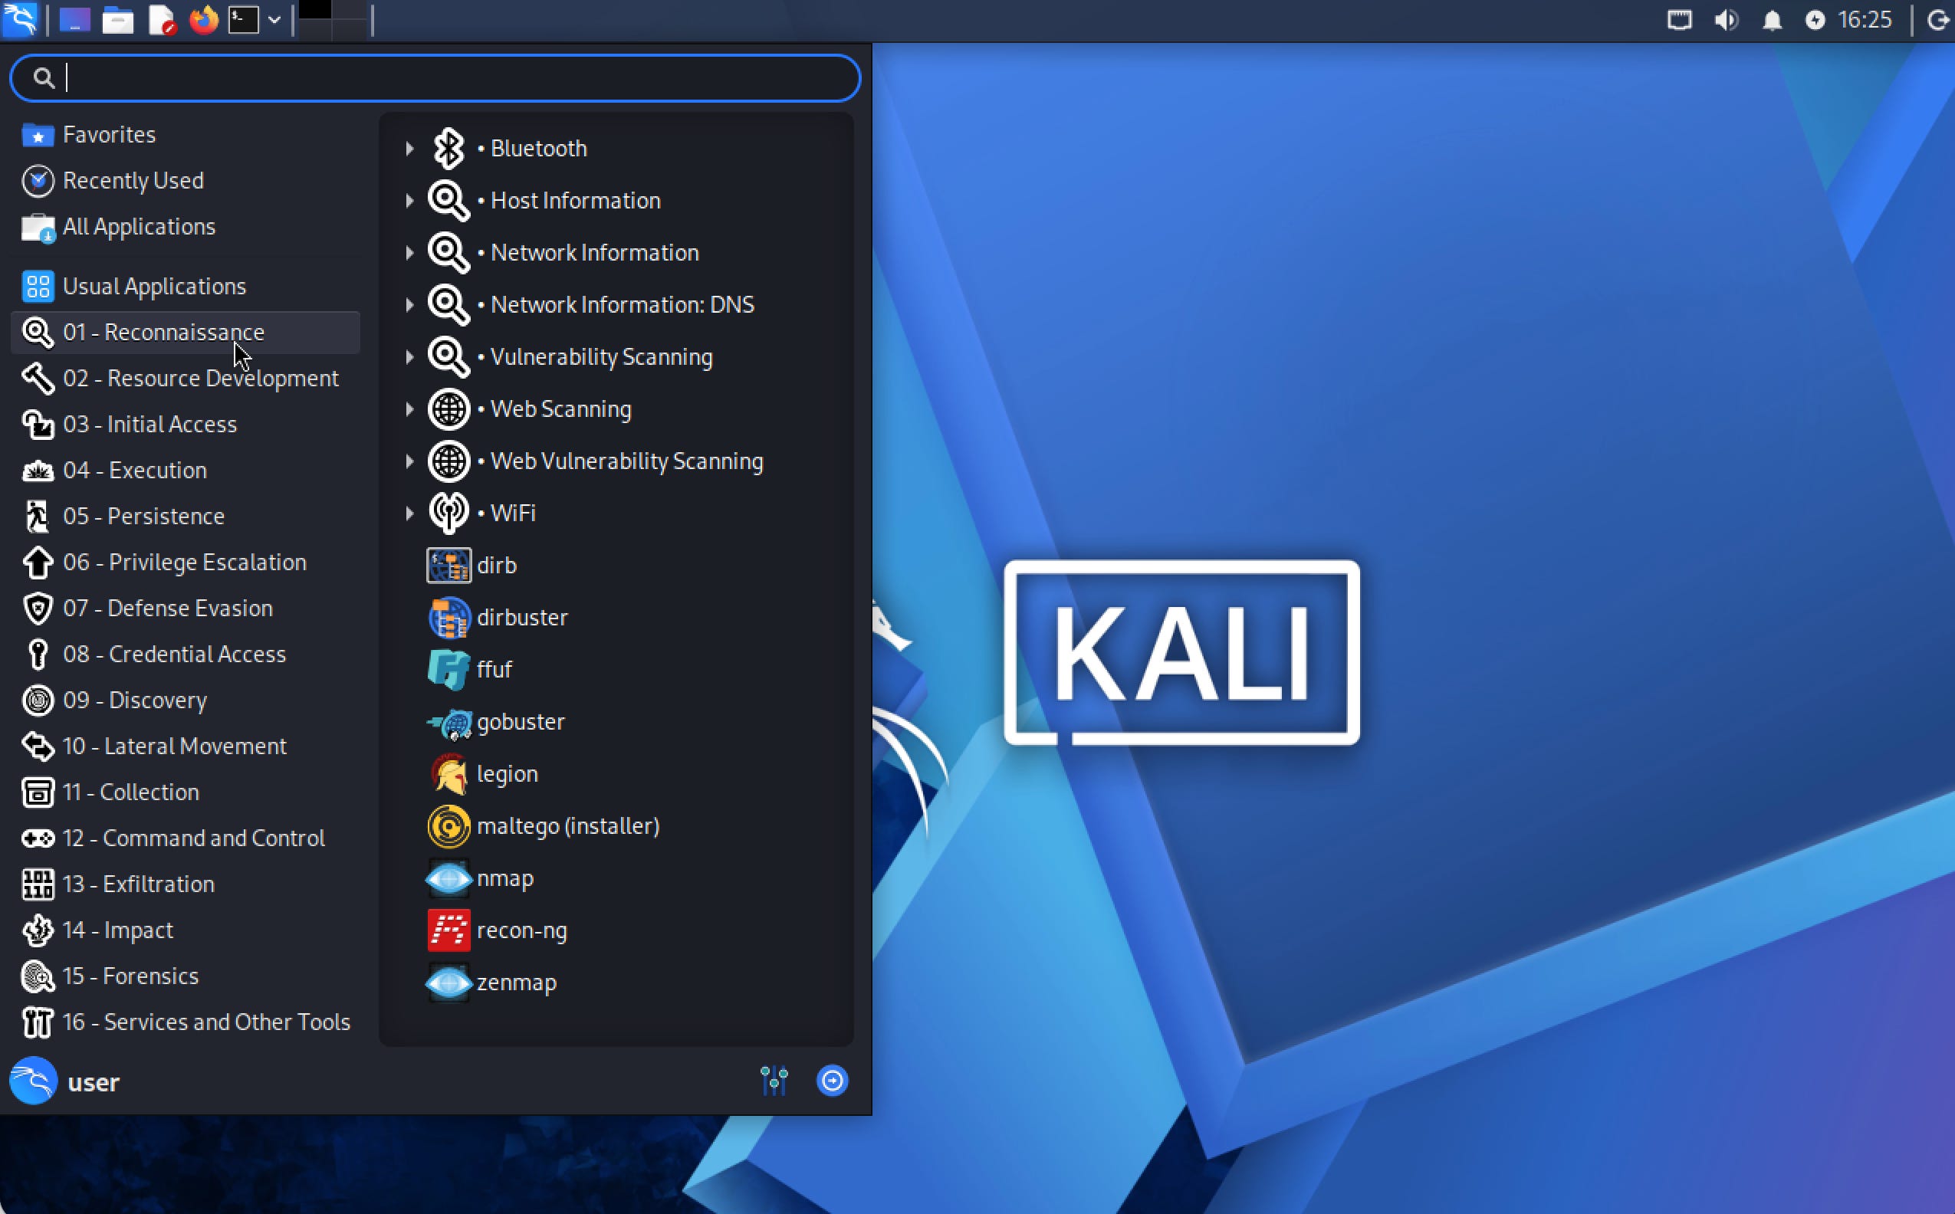This screenshot has width=1955, height=1214.
Task: Select the 10 - Lateral Movement category
Action: click(186, 746)
